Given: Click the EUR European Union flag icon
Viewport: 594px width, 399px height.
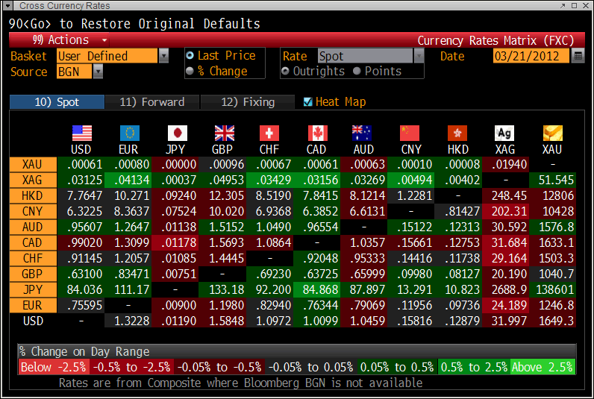Looking at the screenshot, I should tap(130, 133).
